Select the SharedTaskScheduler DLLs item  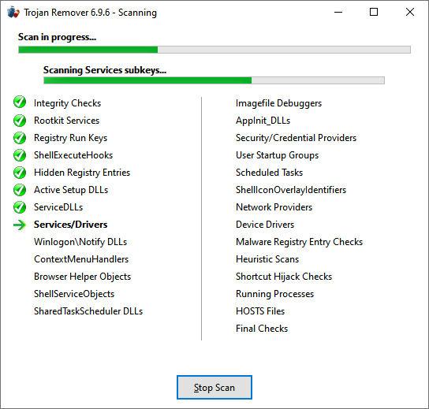[88, 311]
